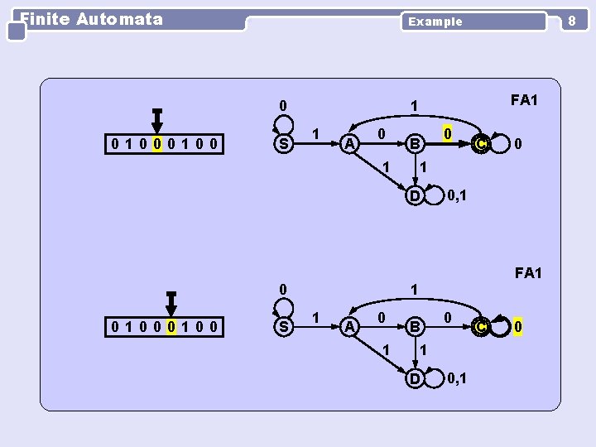Click the "0,1" label beside upper state D

click(x=456, y=195)
